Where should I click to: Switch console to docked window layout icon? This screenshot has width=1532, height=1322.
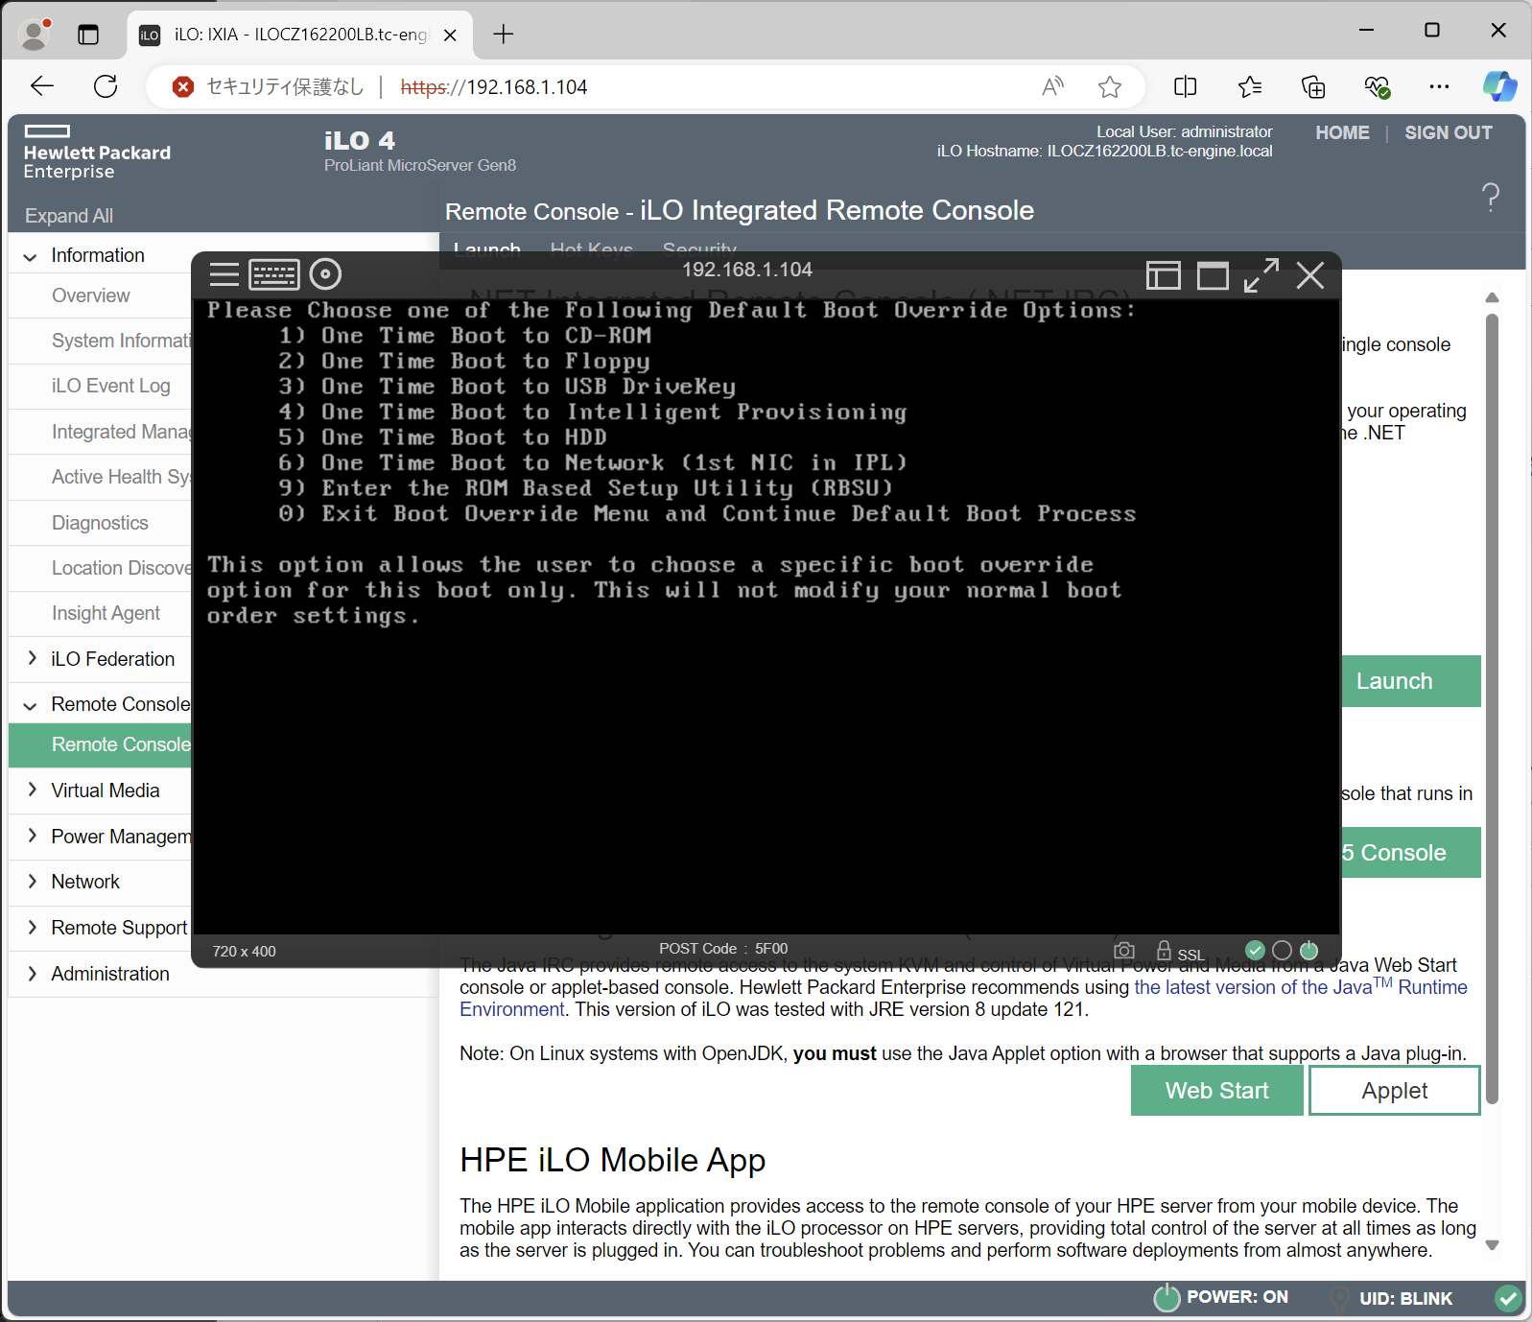tap(1163, 276)
